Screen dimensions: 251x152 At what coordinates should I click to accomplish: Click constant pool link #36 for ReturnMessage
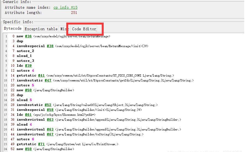(x=28, y=36)
